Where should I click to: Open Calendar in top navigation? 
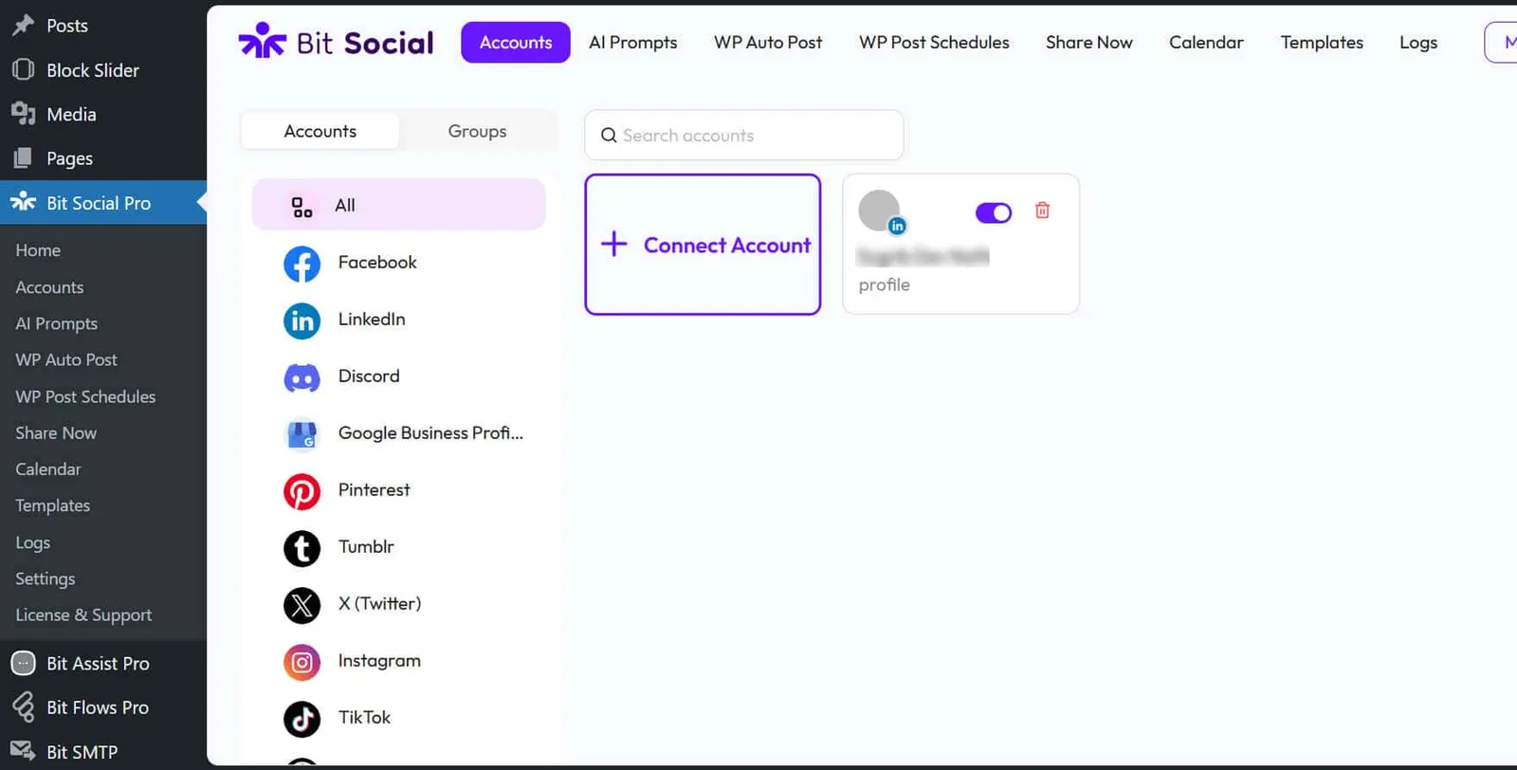click(1206, 43)
